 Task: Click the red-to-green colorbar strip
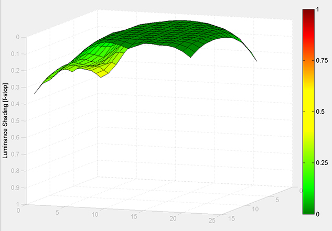308,112
